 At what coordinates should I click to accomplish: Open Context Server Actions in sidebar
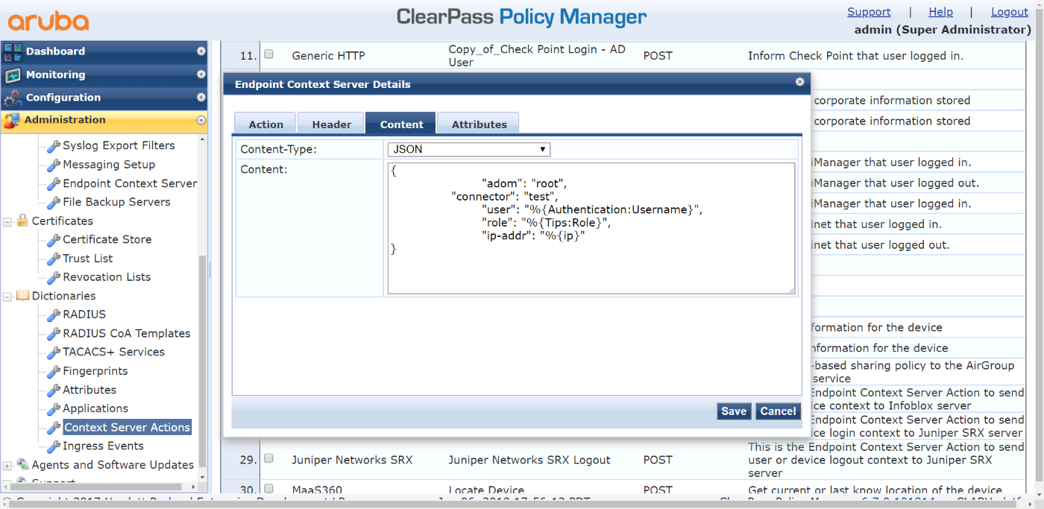click(x=127, y=428)
